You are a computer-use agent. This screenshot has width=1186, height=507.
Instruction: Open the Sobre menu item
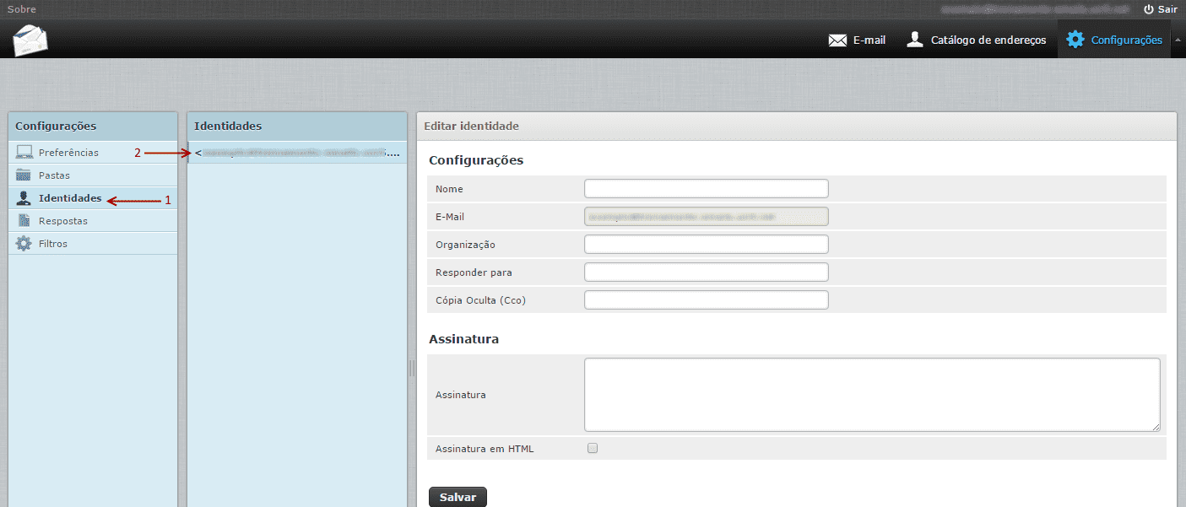tap(22, 9)
